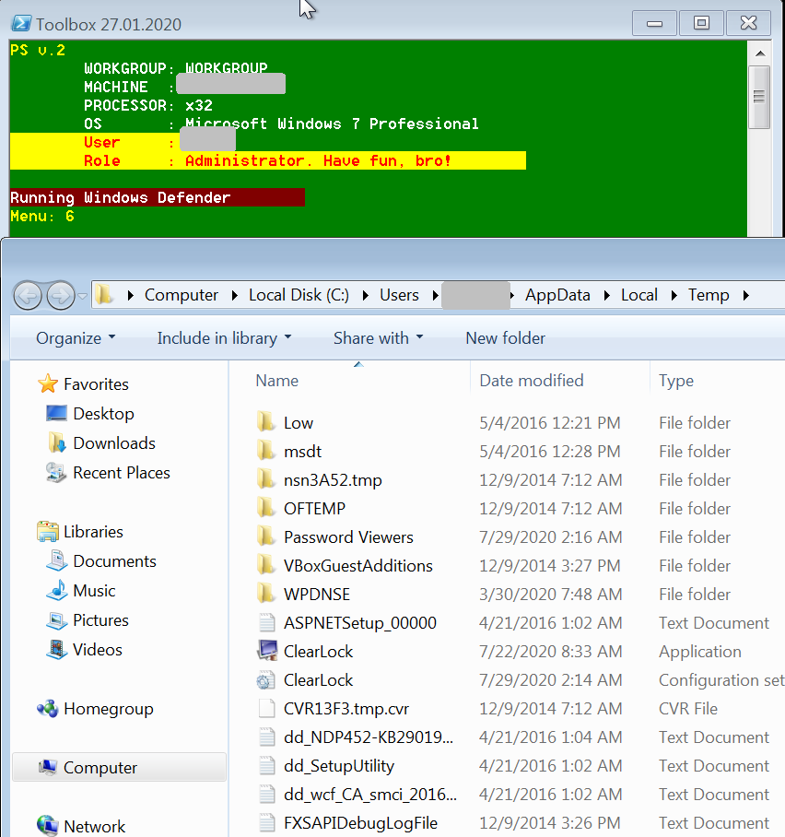
Task: Click the Toolbox PowerShell icon in title bar
Action: [21, 23]
